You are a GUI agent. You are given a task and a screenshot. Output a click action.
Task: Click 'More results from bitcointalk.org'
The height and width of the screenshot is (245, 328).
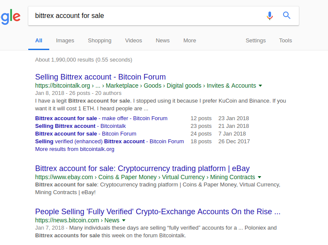coord(75,149)
